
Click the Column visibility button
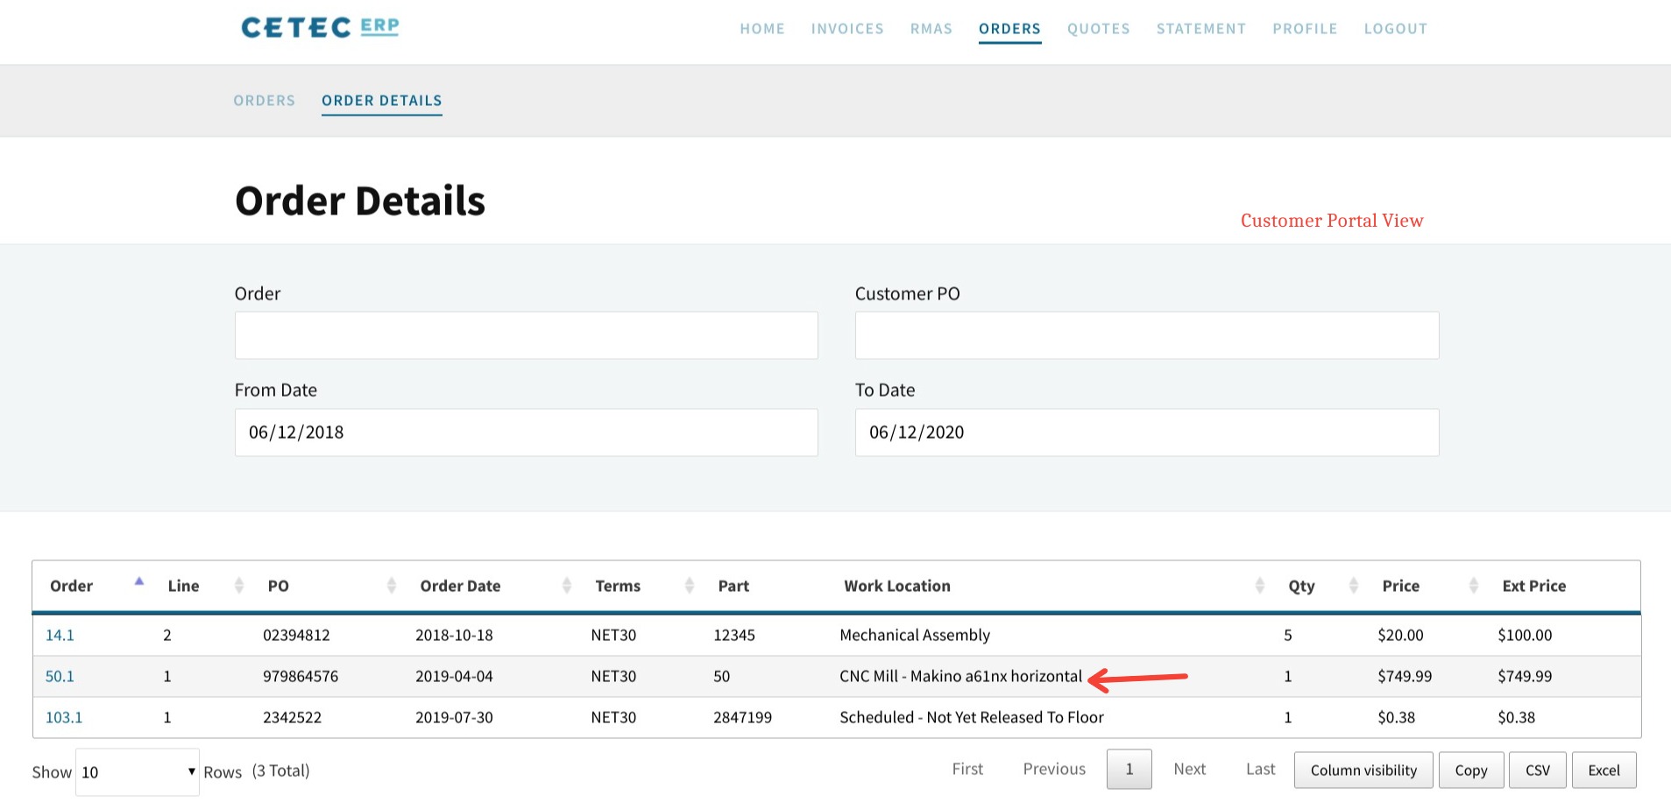click(x=1363, y=770)
